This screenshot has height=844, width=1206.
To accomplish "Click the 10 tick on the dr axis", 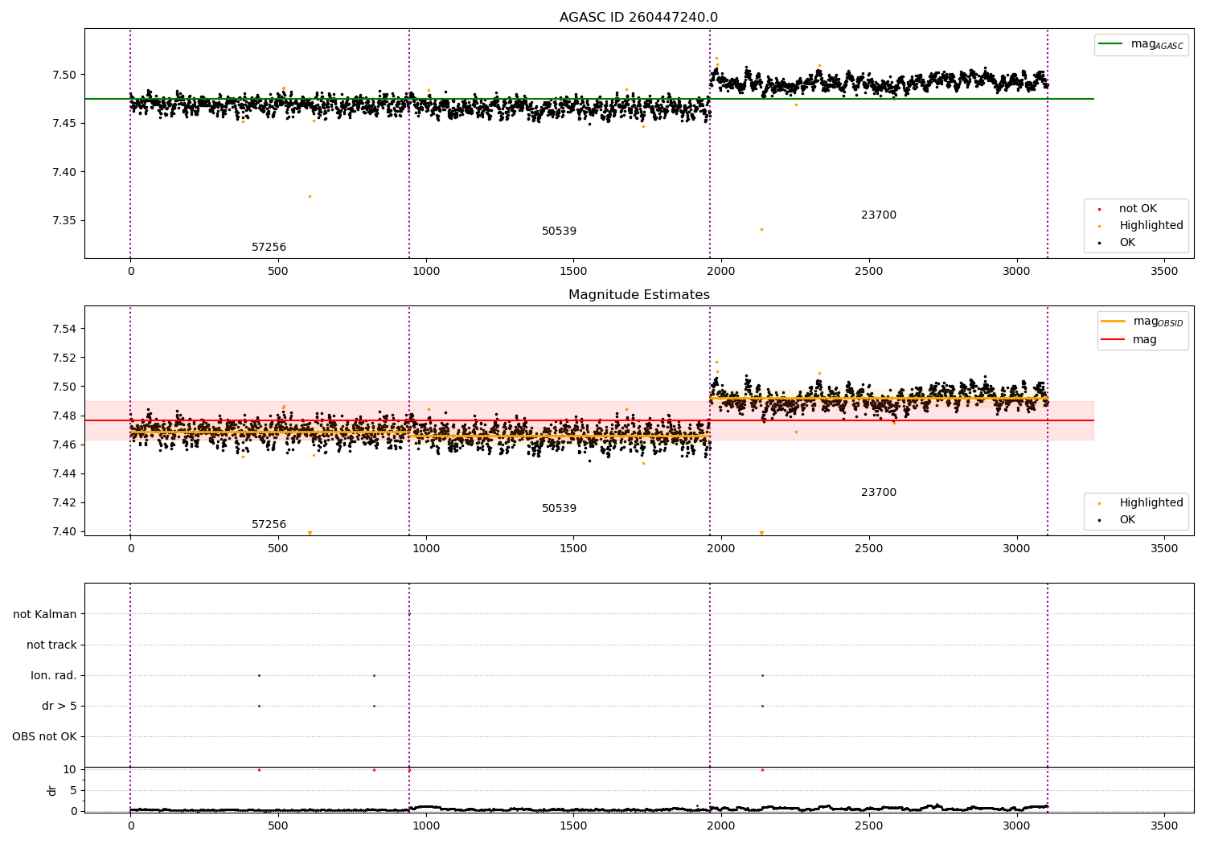I will pos(70,769).
